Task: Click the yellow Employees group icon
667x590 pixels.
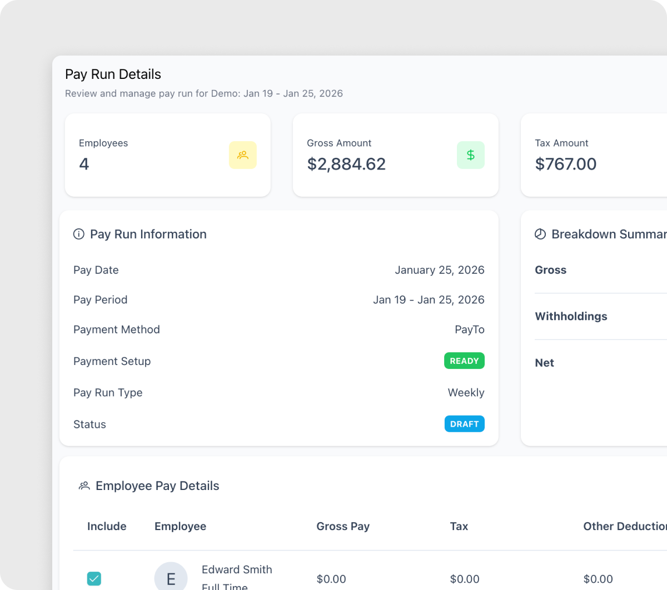Action: pos(242,155)
